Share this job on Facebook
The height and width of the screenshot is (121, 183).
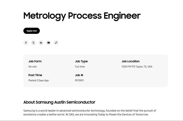(26, 43)
